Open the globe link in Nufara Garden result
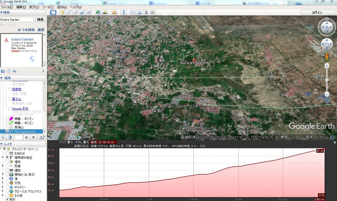This screenshot has width=337, height=201. 32,59
